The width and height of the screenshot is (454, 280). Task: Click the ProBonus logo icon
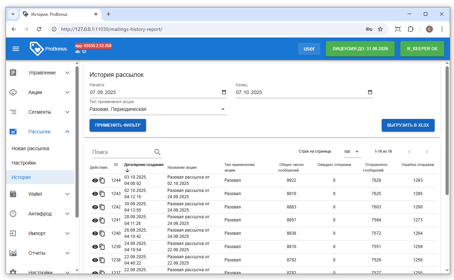(37, 49)
